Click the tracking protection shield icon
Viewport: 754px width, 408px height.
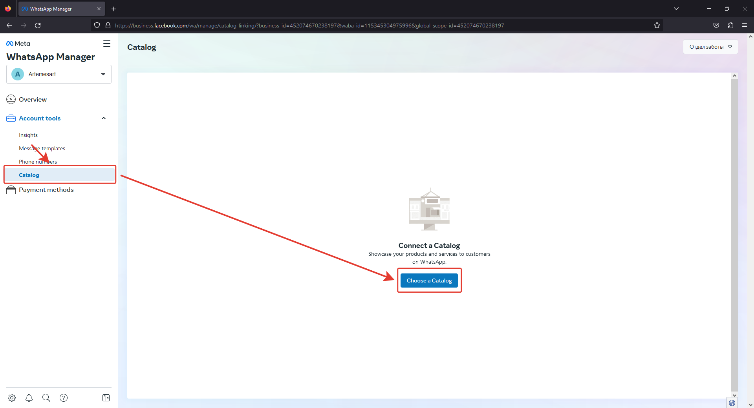[97, 25]
